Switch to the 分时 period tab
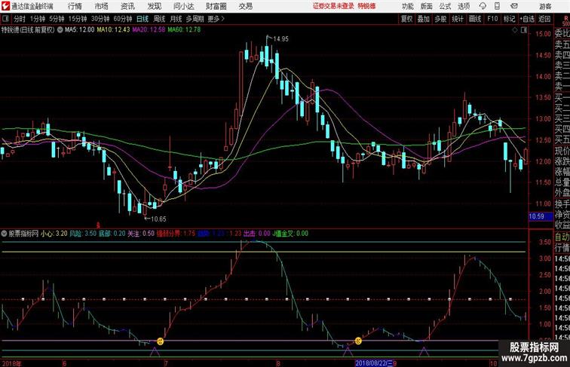 click(20, 19)
